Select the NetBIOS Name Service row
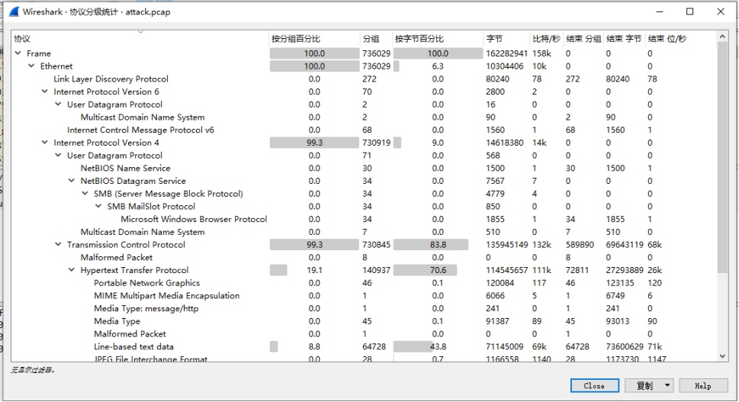Image resolution: width=739 pixels, height=402 pixels. pyautogui.click(x=364, y=168)
